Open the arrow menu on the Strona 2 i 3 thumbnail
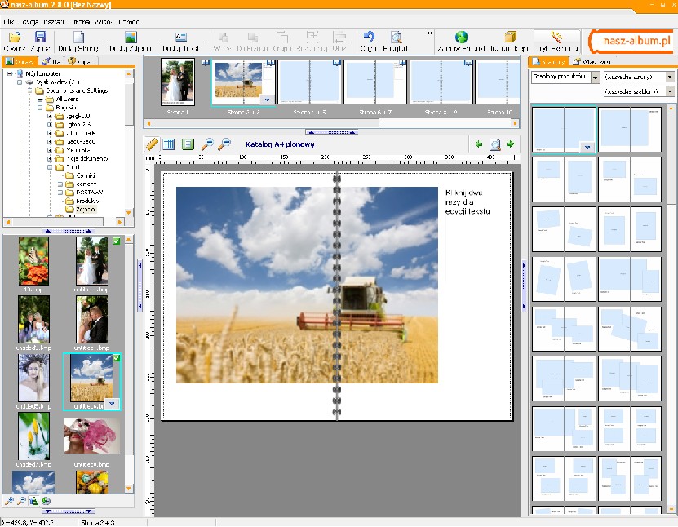The image size is (678, 527). 268,100
